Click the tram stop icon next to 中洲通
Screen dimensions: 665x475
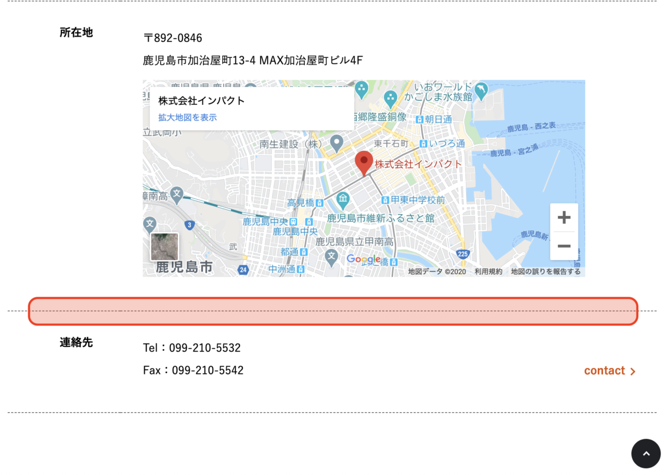point(301,270)
